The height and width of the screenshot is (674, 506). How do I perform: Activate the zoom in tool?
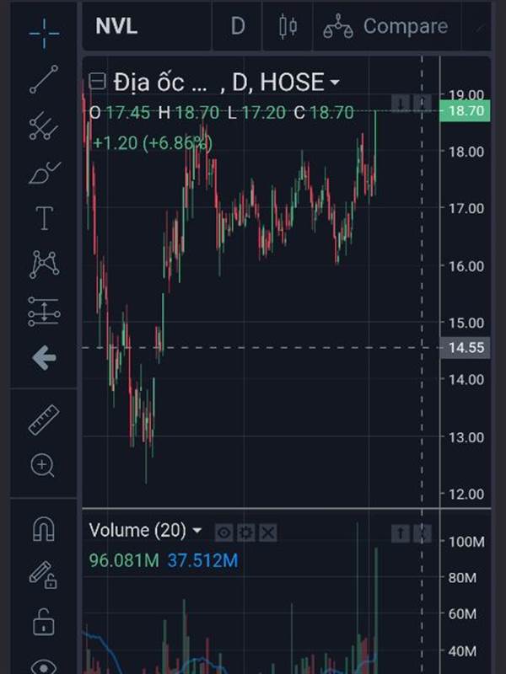(x=43, y=465)
